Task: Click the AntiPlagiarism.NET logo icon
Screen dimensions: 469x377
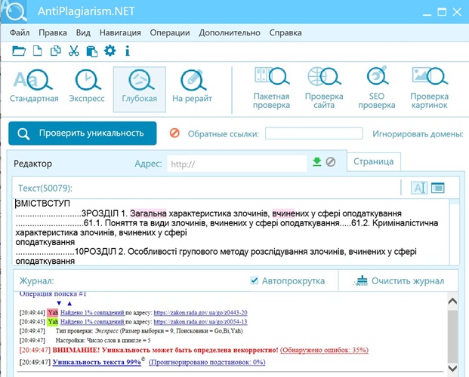Action: [x=14, y=11]
